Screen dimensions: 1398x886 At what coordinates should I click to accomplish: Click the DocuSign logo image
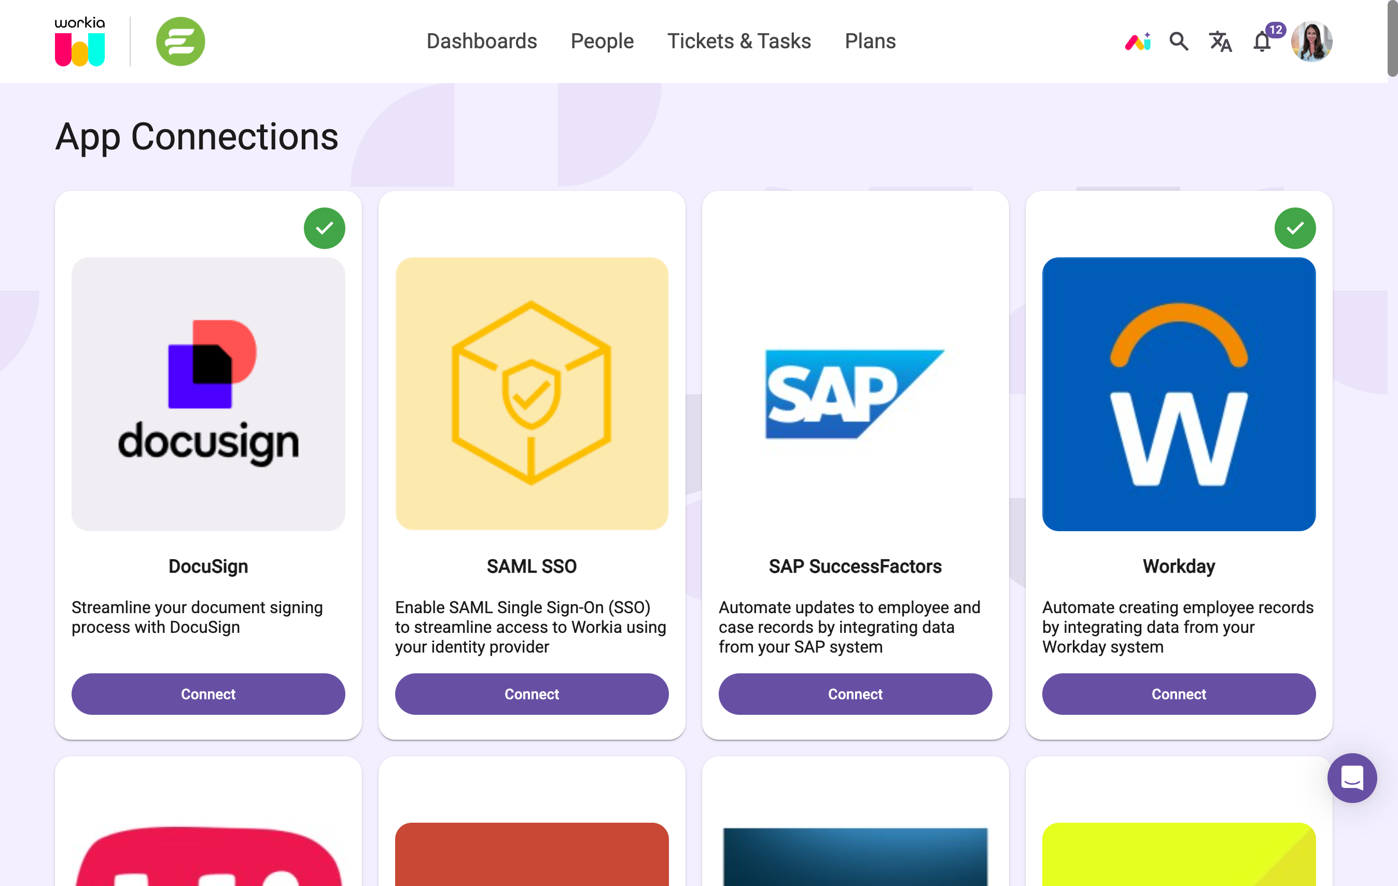tap(208, 394)
